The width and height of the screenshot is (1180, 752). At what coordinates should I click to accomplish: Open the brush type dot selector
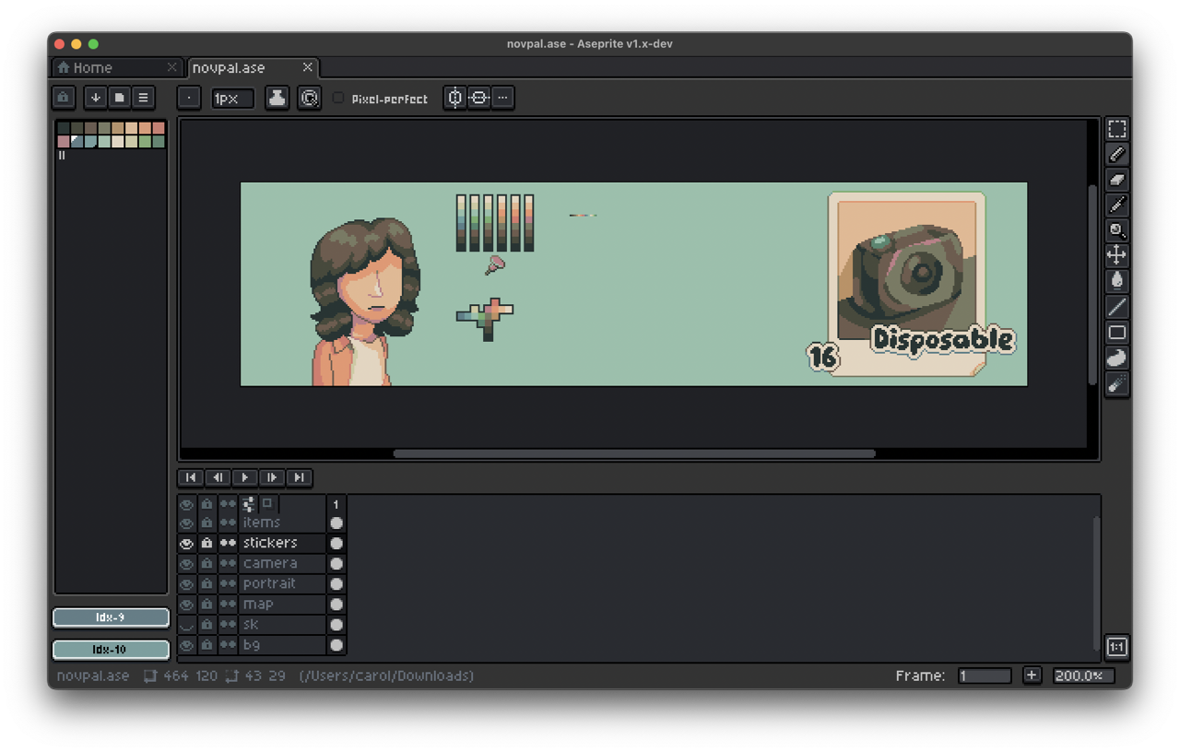[189, 98]
